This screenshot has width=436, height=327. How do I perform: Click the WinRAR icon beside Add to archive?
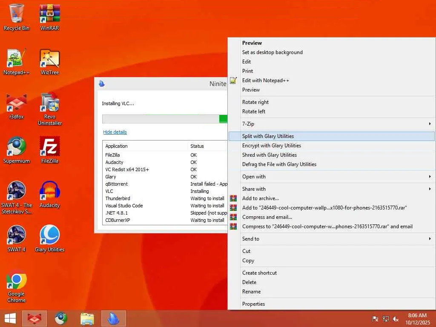point(233,198)
